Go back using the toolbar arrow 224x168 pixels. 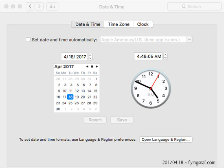pos(30,7)
